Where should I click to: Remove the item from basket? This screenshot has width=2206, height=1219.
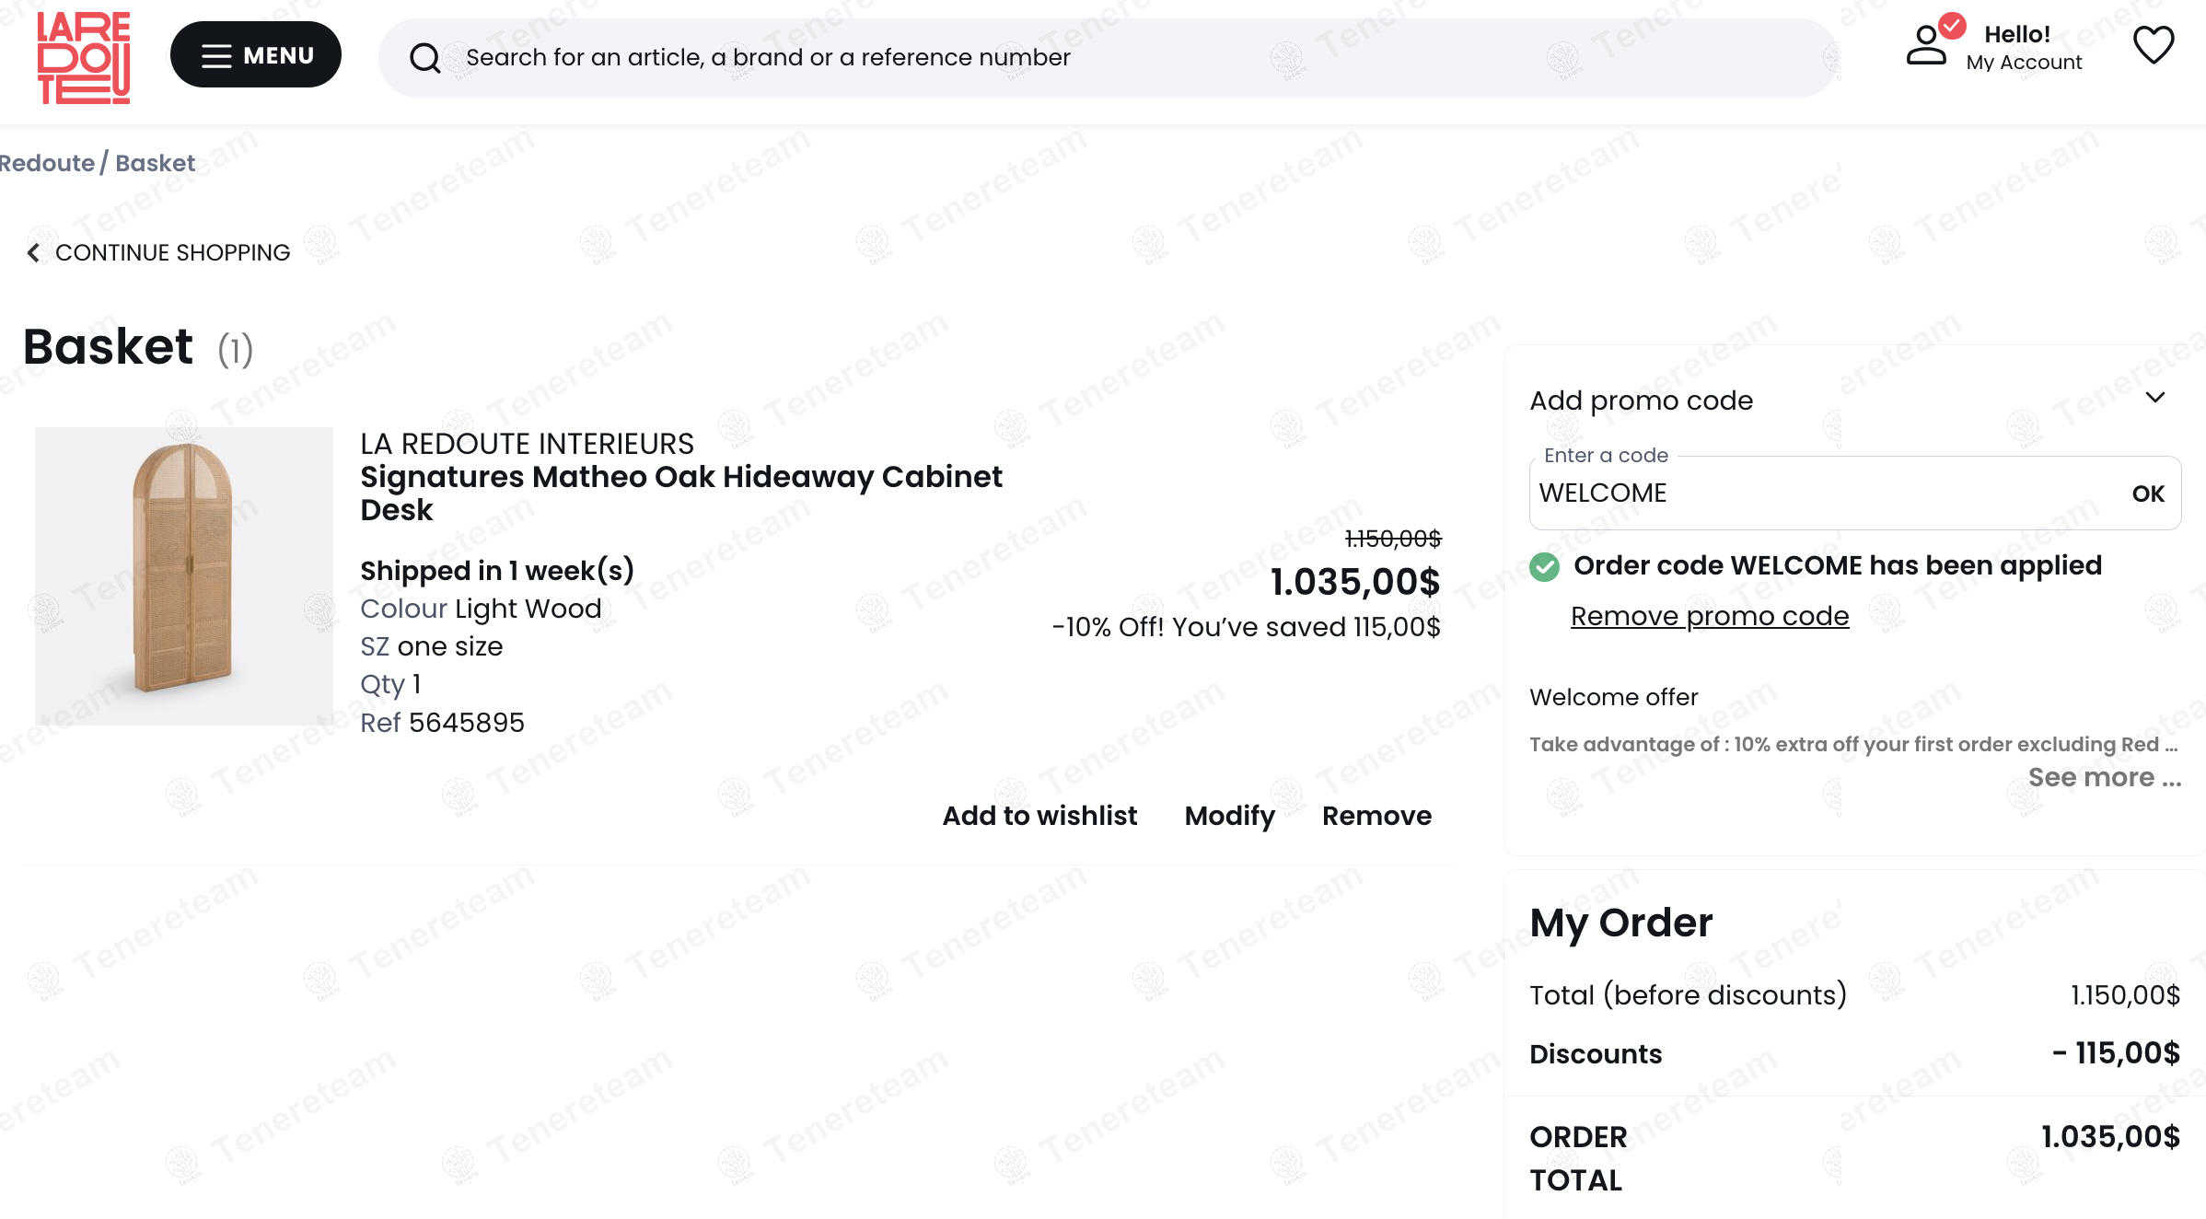1376,816
